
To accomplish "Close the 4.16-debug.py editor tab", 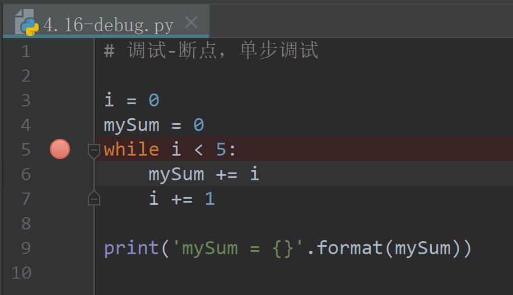I will (x=191, y=23).
